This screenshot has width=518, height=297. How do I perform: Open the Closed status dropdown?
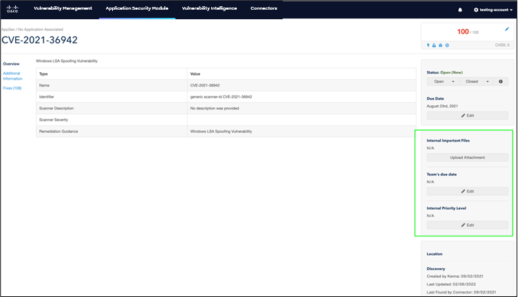pyautogui.click(x=477, y=82)
